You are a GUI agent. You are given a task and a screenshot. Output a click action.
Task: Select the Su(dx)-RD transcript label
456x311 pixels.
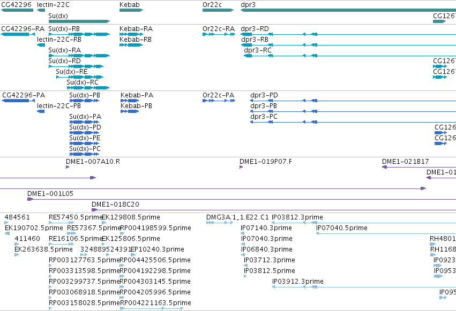coord(64,61)
